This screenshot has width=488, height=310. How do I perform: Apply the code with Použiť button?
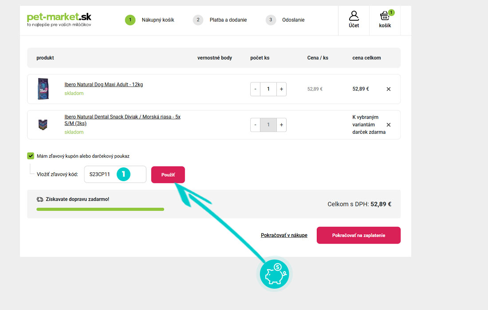pos(168,174)
